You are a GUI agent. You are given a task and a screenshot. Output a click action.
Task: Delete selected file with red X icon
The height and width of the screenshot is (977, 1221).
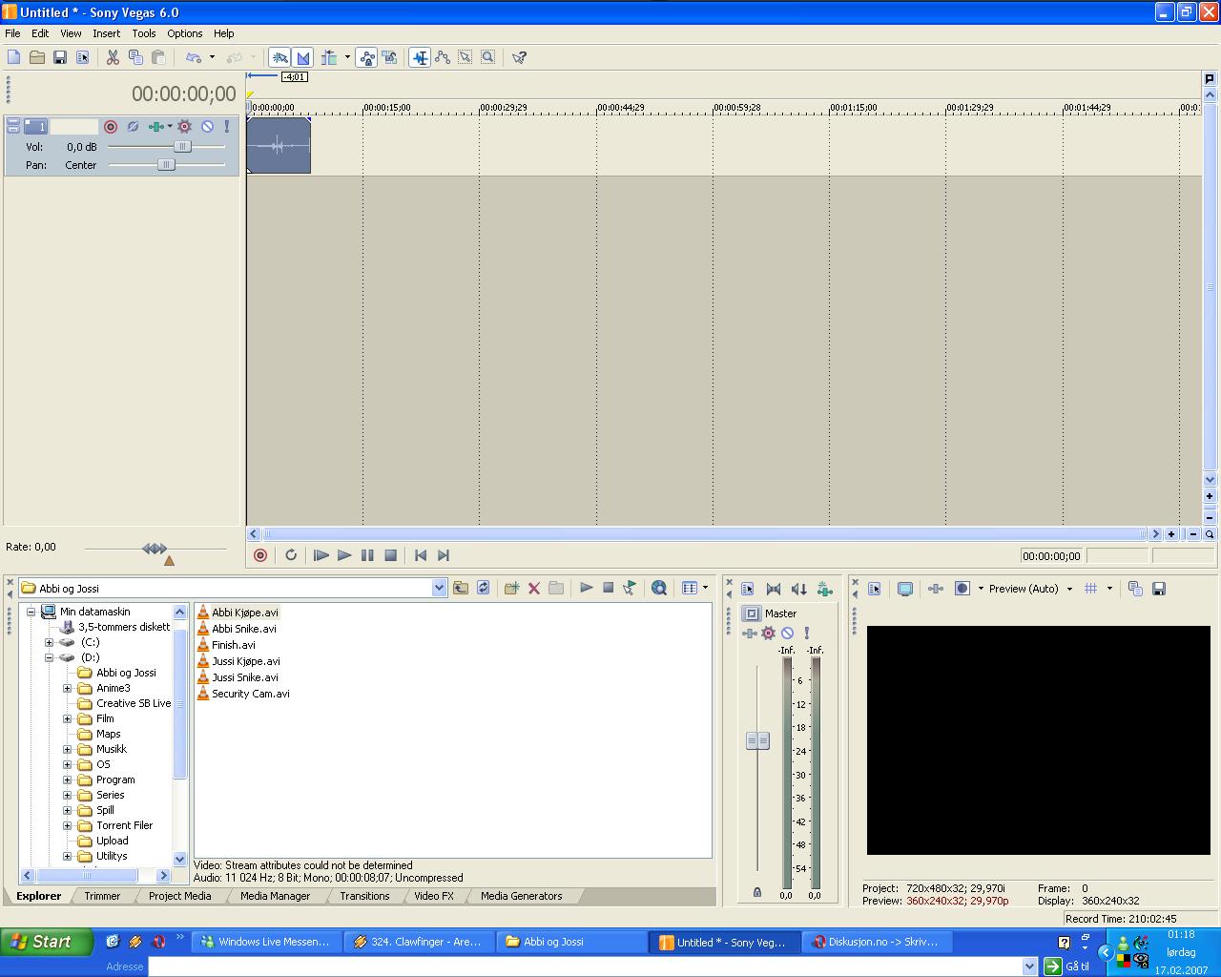click(534, 588)
